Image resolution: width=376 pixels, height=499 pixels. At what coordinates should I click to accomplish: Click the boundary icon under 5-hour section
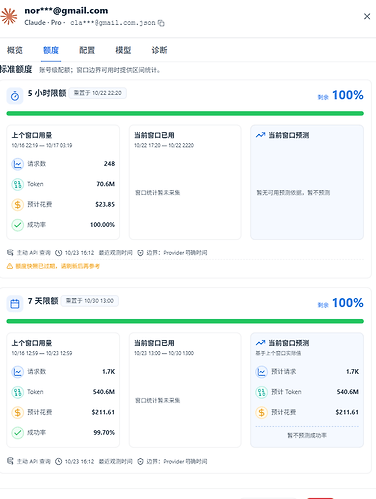141,253
